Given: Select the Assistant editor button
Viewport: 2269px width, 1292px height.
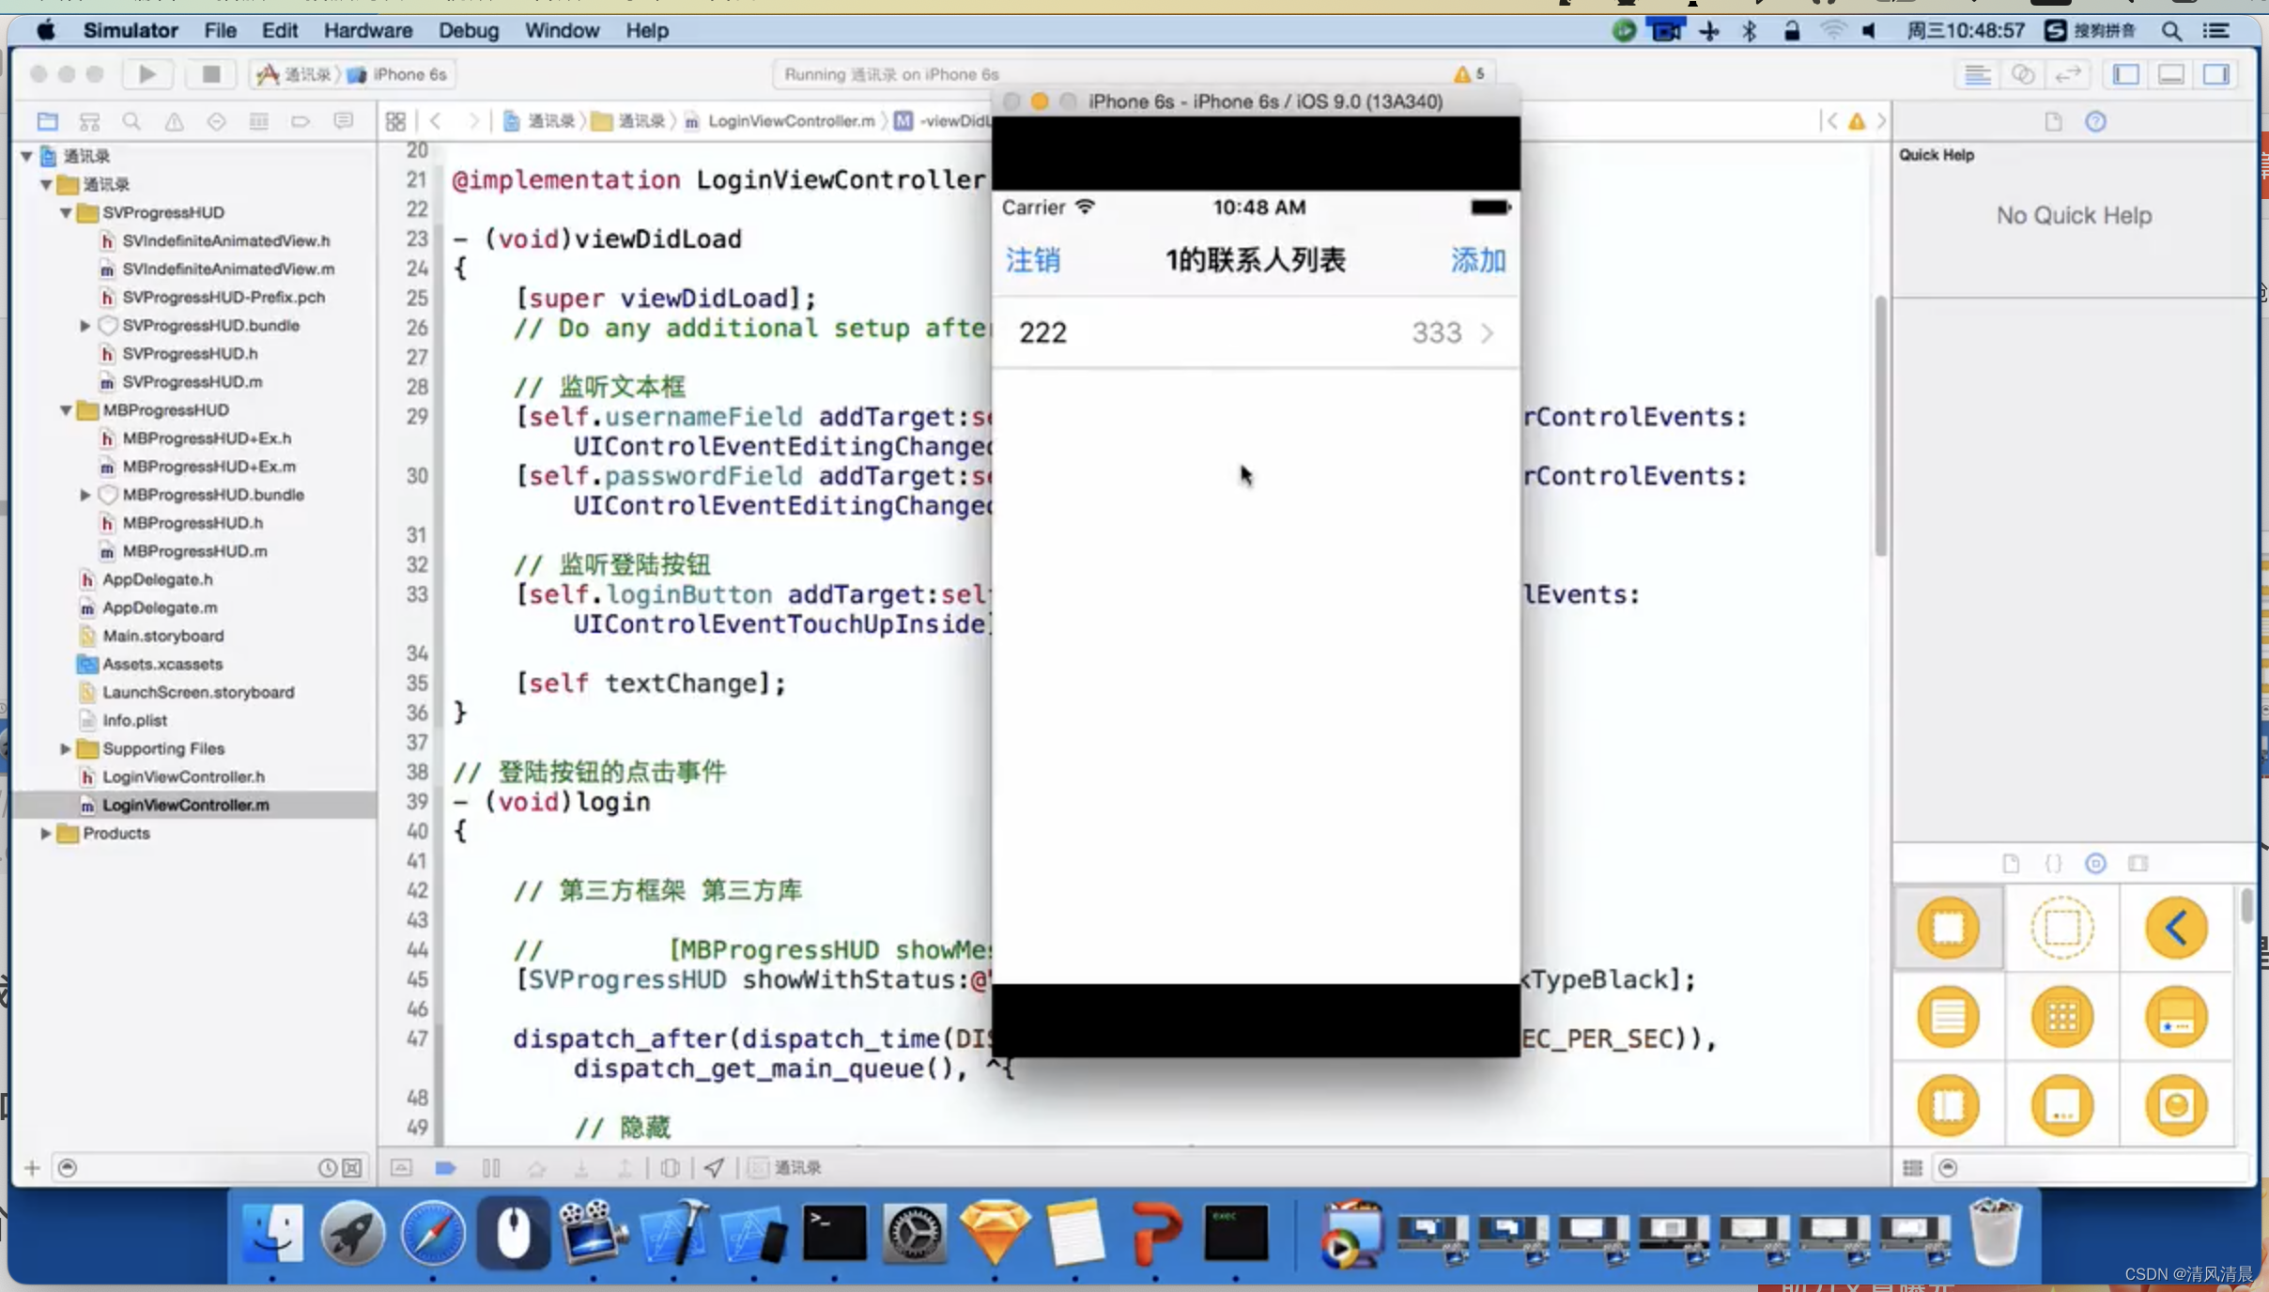Looking at the screenshot, I should point(2022,74).
